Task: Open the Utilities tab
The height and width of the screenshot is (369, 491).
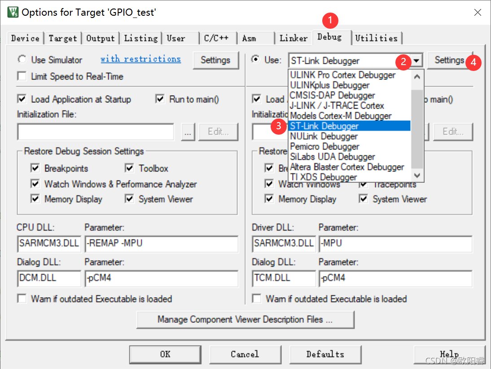Action: click(377, 38)
